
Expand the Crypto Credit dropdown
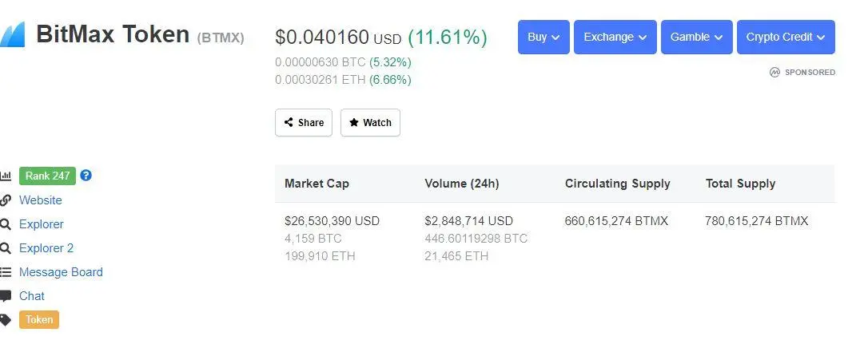[x=786, y=38]
